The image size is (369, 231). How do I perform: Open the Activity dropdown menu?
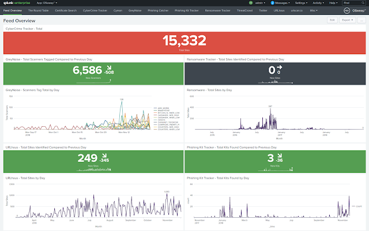pyautogui.click(x=318, y=3)
